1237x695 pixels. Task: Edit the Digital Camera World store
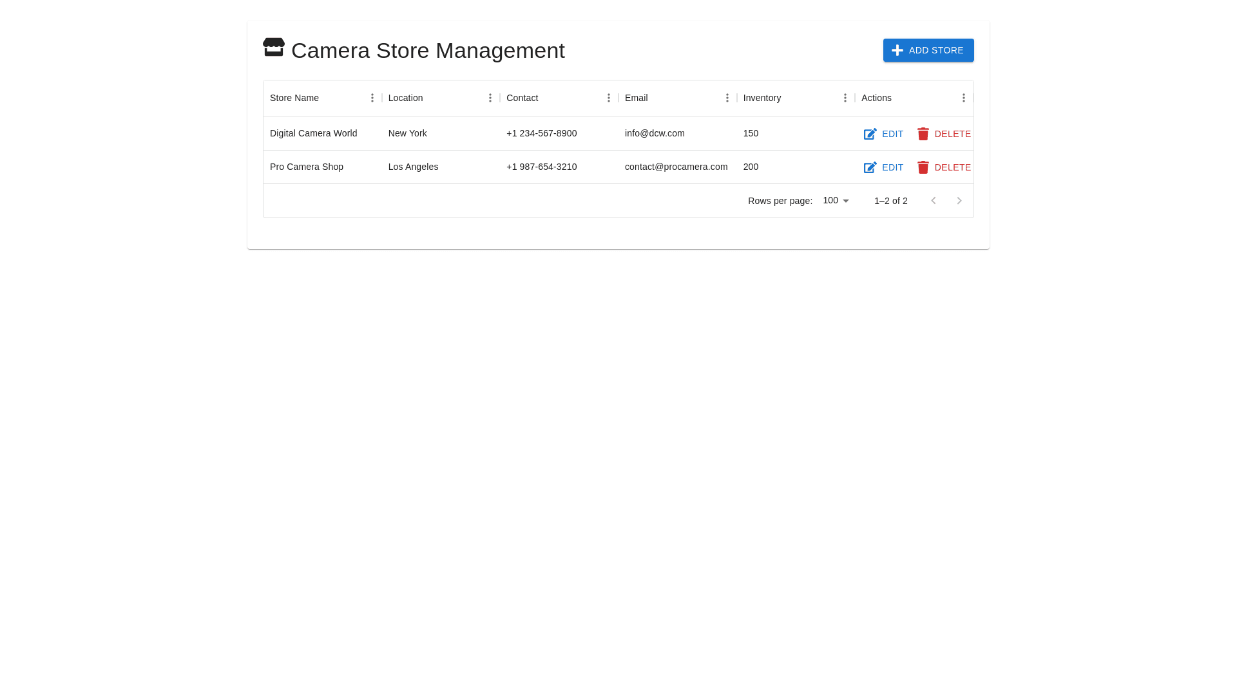(883, 134)
